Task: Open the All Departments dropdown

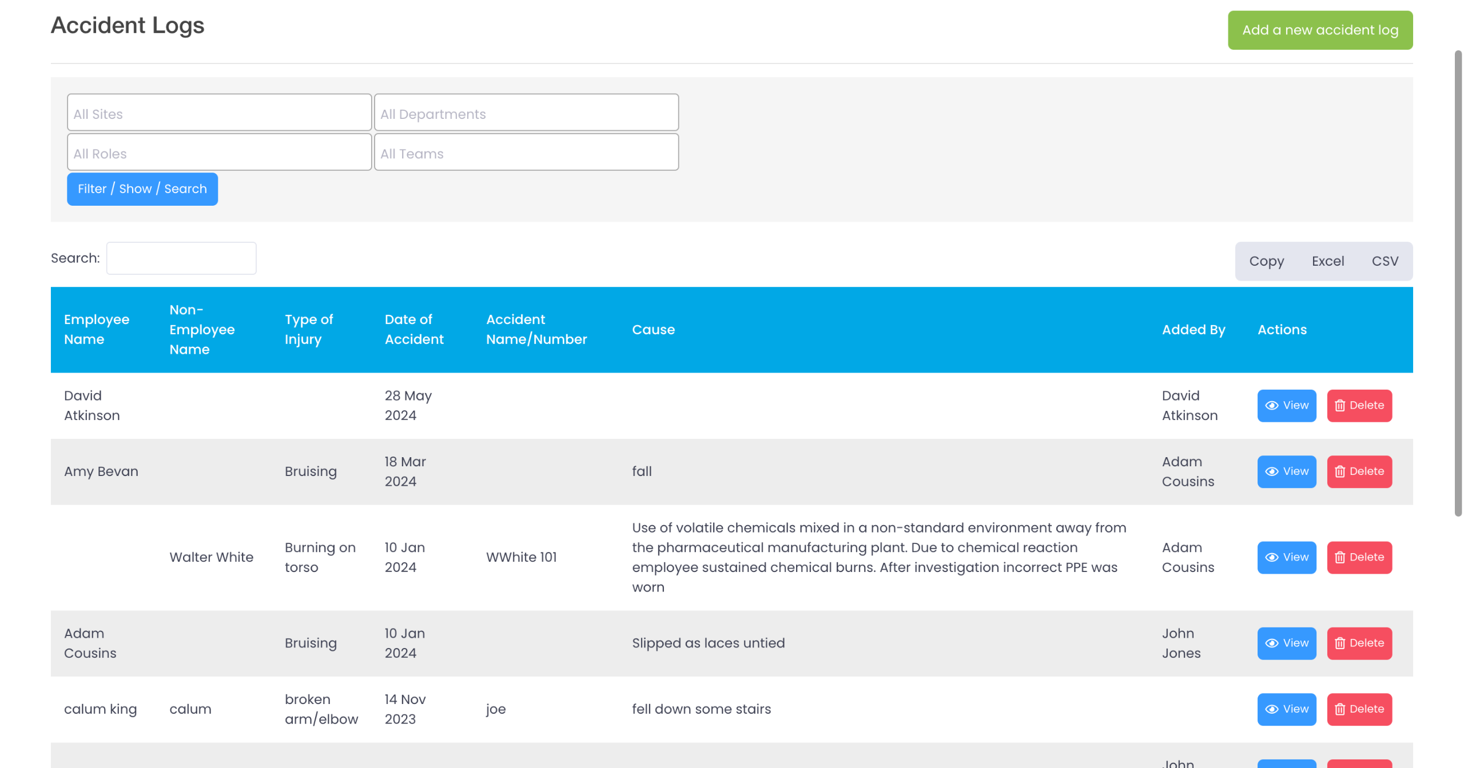Action: tap(526, 113)
